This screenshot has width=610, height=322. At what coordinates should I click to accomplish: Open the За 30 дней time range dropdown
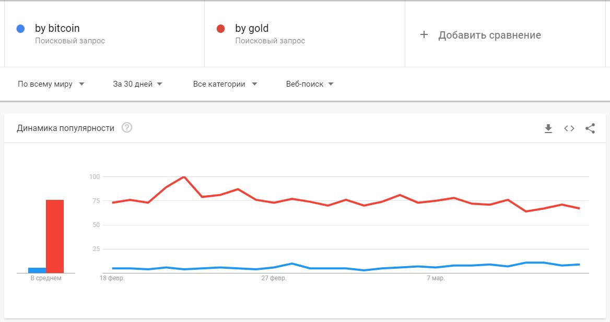pos(137,84)
